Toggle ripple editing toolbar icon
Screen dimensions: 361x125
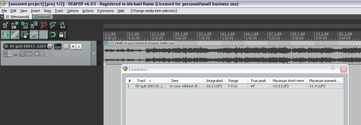(24, 34)
